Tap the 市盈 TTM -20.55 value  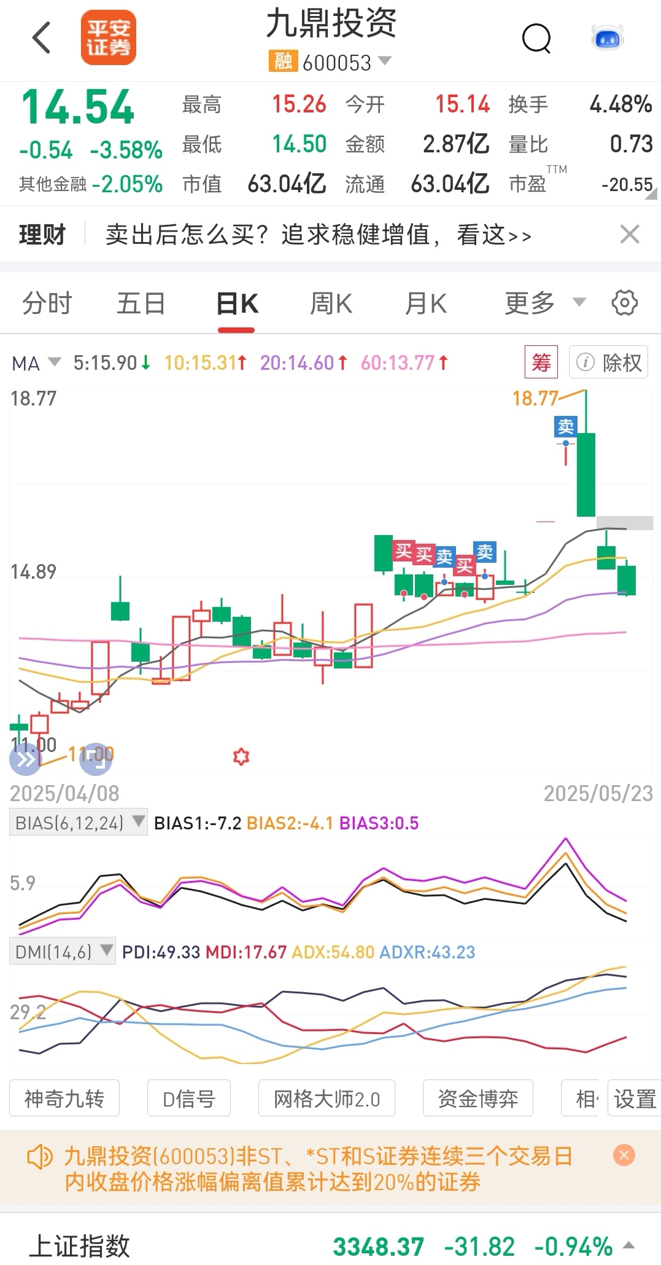pyautogui.click(x=627, y=184)
